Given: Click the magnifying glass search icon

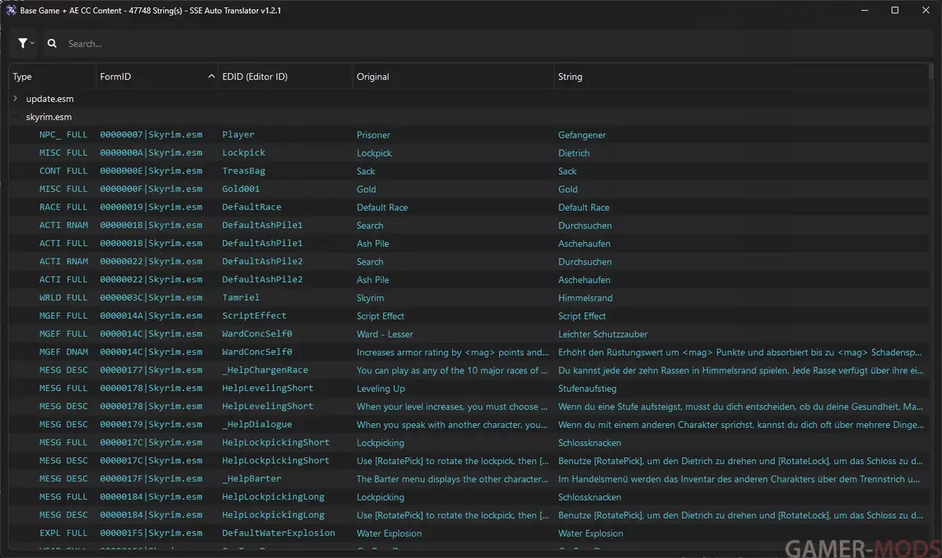Looking at the screenshot, I should coord(52,44).
